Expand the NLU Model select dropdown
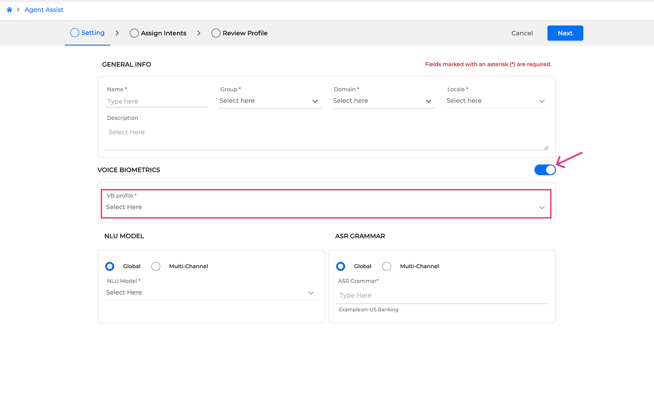 coord(210,292)
